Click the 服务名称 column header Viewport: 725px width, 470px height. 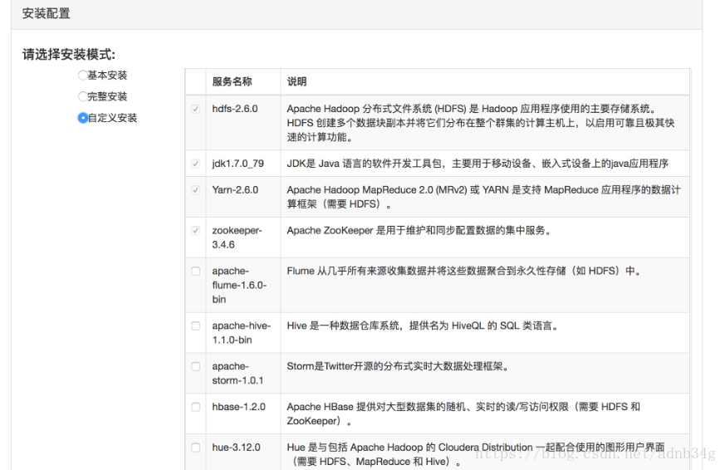[x=232, y=82]
